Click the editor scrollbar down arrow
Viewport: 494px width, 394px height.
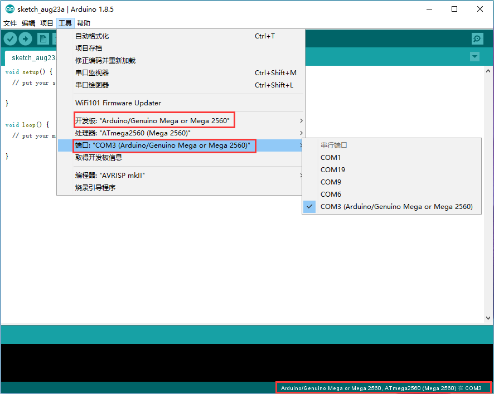point(488,318)
